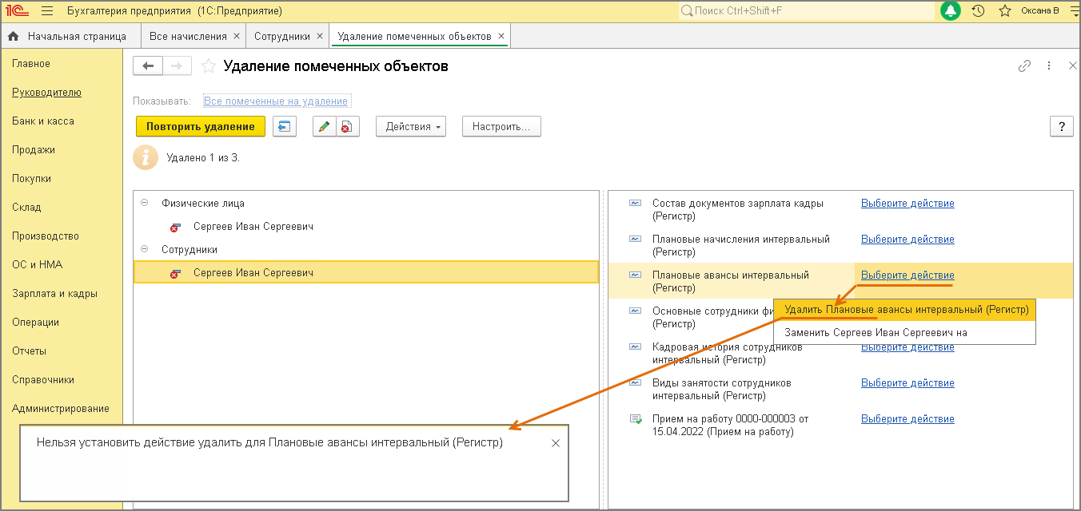Click the search field in top bar
This screenshot has width=1081, height=511.
coord(808,11)
